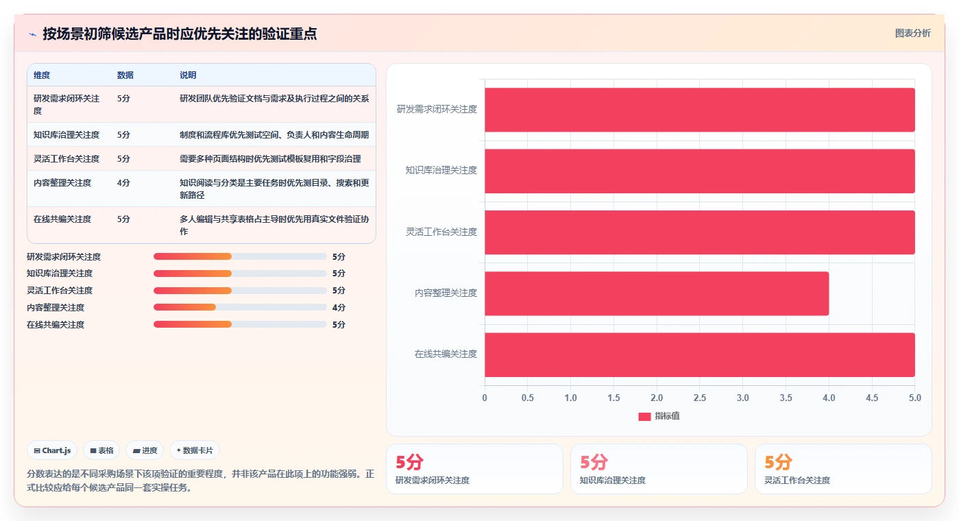This screenshot has width=959, height=521.
Task: Click the 内容整理关注度 chart axis label
Action: point(446,293)
